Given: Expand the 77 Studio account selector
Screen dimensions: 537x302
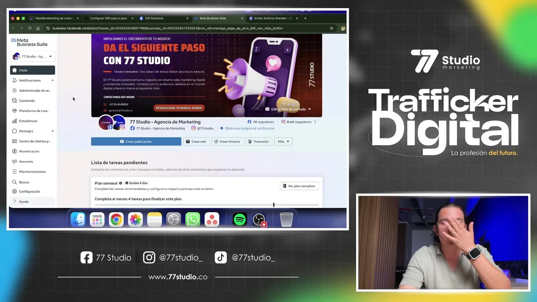Looking at the screenshot, I should pyautogui.click(x=32, y=56).
